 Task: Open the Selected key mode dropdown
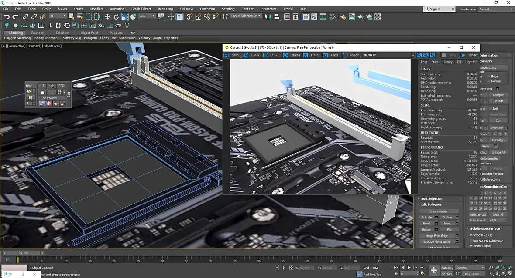pyautogui.click(x=470, y=268)
